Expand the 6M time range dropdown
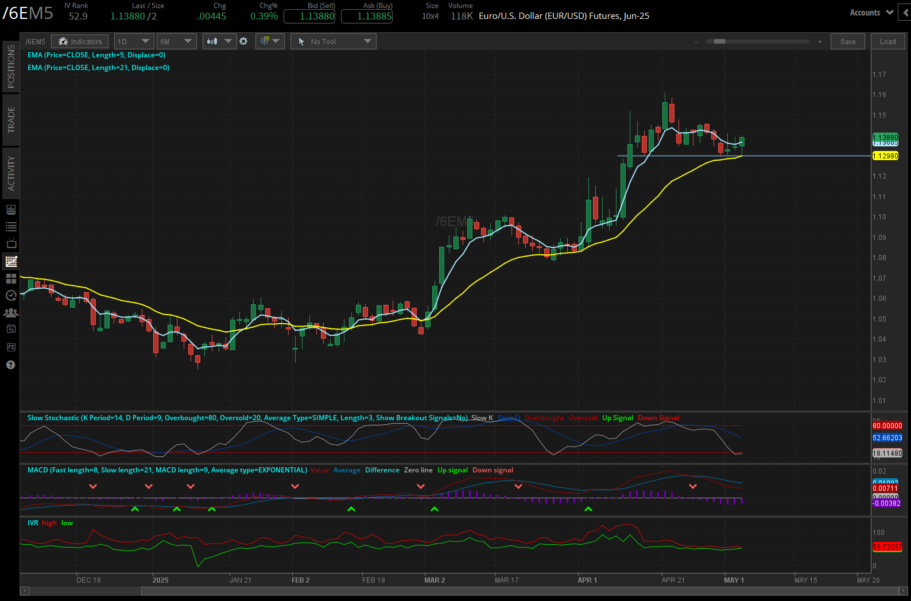Screen dimensions: 911x601 [176, 41]
